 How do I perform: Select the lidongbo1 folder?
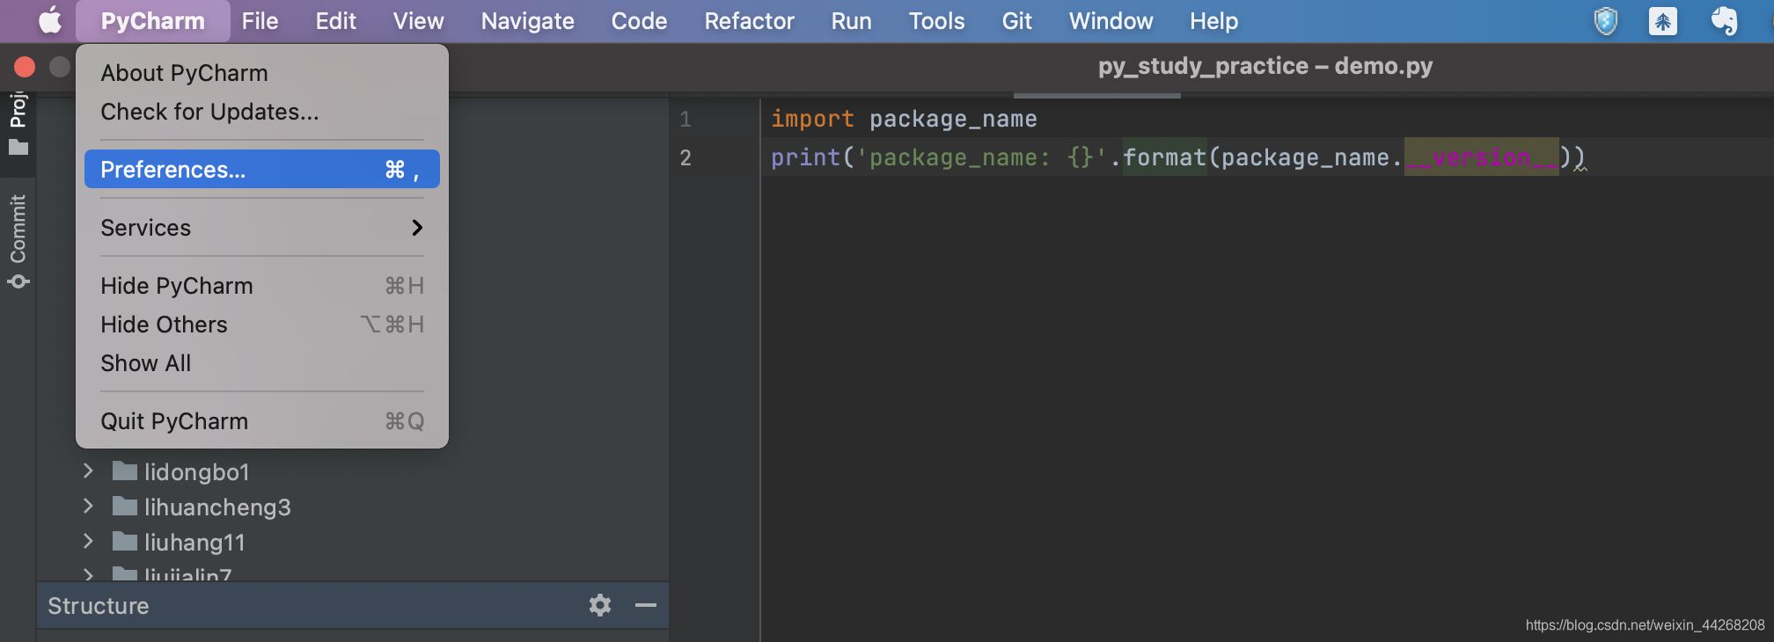[197, 472]
